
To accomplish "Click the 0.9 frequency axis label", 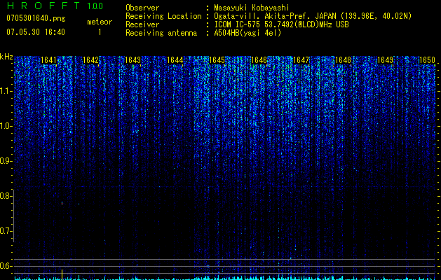I will [x=5, y=161].
